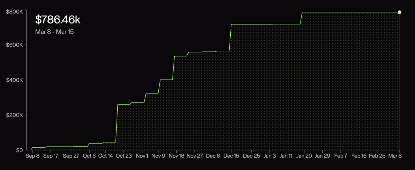Click the $200K y-axis label
Viewport: 415px width, 170px height.
15,115
